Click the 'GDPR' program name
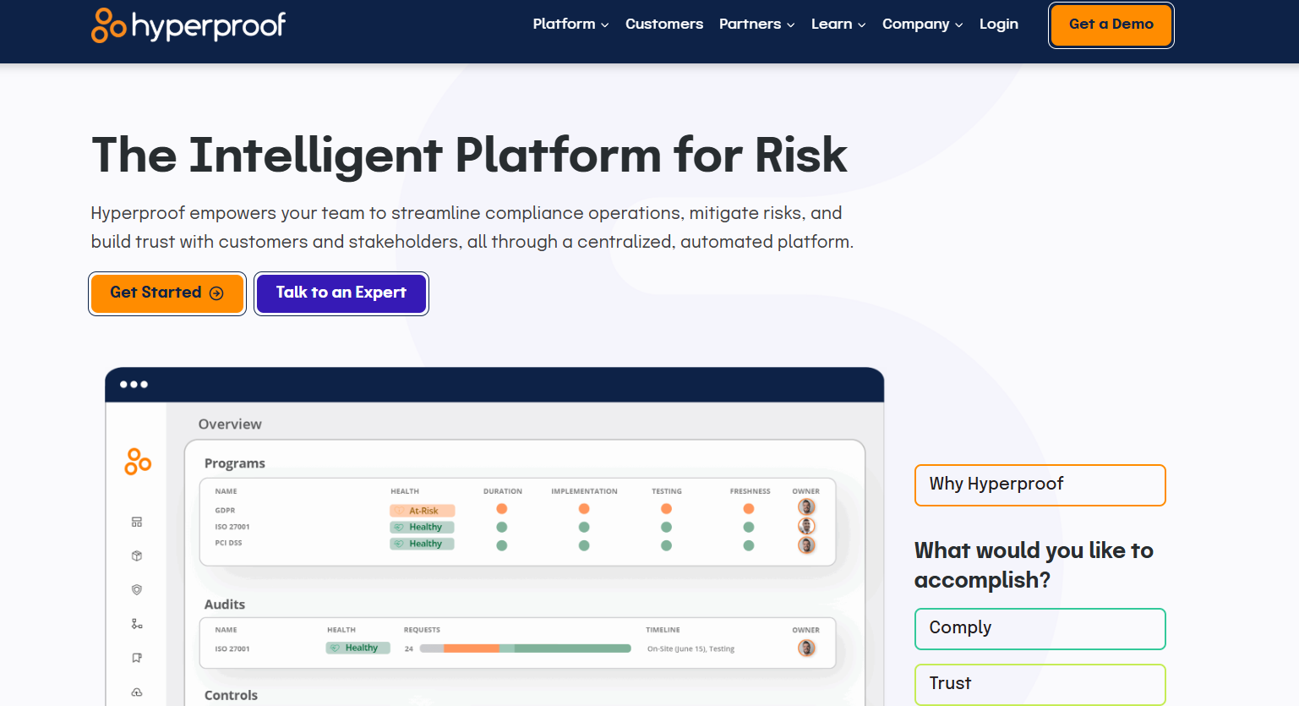This screenshot has width=1299, height=706. [225, 510]
